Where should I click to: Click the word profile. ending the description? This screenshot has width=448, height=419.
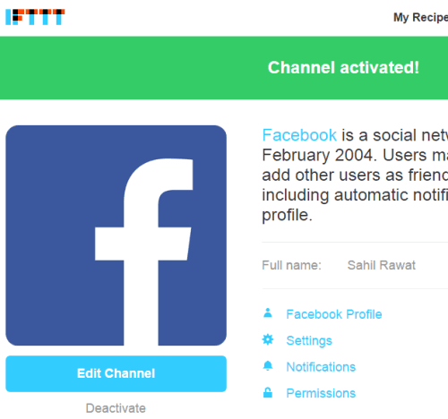(287, 215)
